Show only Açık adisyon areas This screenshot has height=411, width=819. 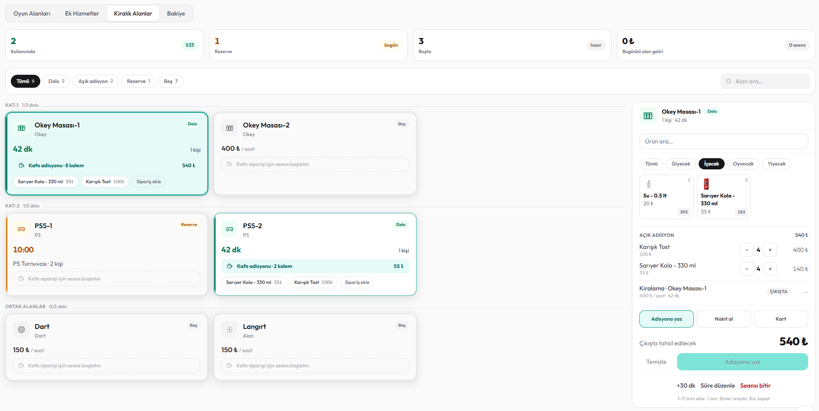pos(96,81)
